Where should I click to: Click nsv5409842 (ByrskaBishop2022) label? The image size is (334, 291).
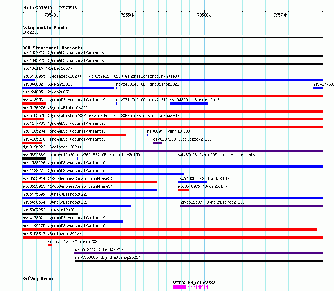click(149, 84)
